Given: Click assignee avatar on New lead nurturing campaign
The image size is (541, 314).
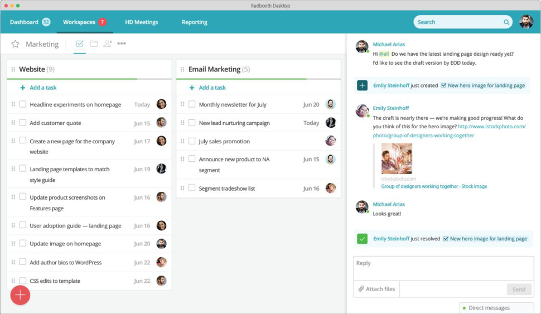Looking at the screenshot, I should click(331, 123).
